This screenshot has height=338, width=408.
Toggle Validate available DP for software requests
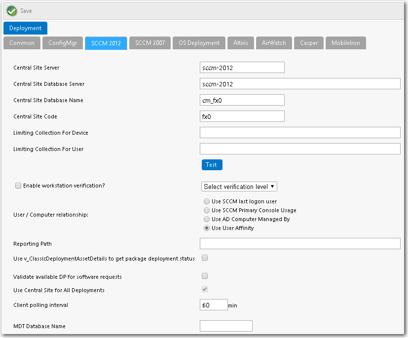[x=205, y=276]
